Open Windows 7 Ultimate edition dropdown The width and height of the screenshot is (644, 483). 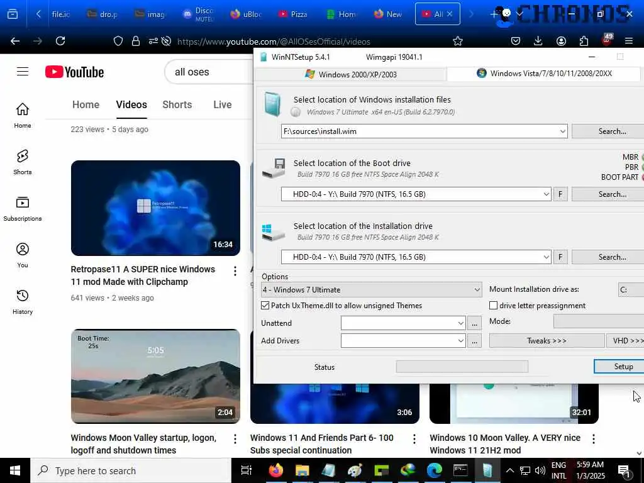point(371,290)
